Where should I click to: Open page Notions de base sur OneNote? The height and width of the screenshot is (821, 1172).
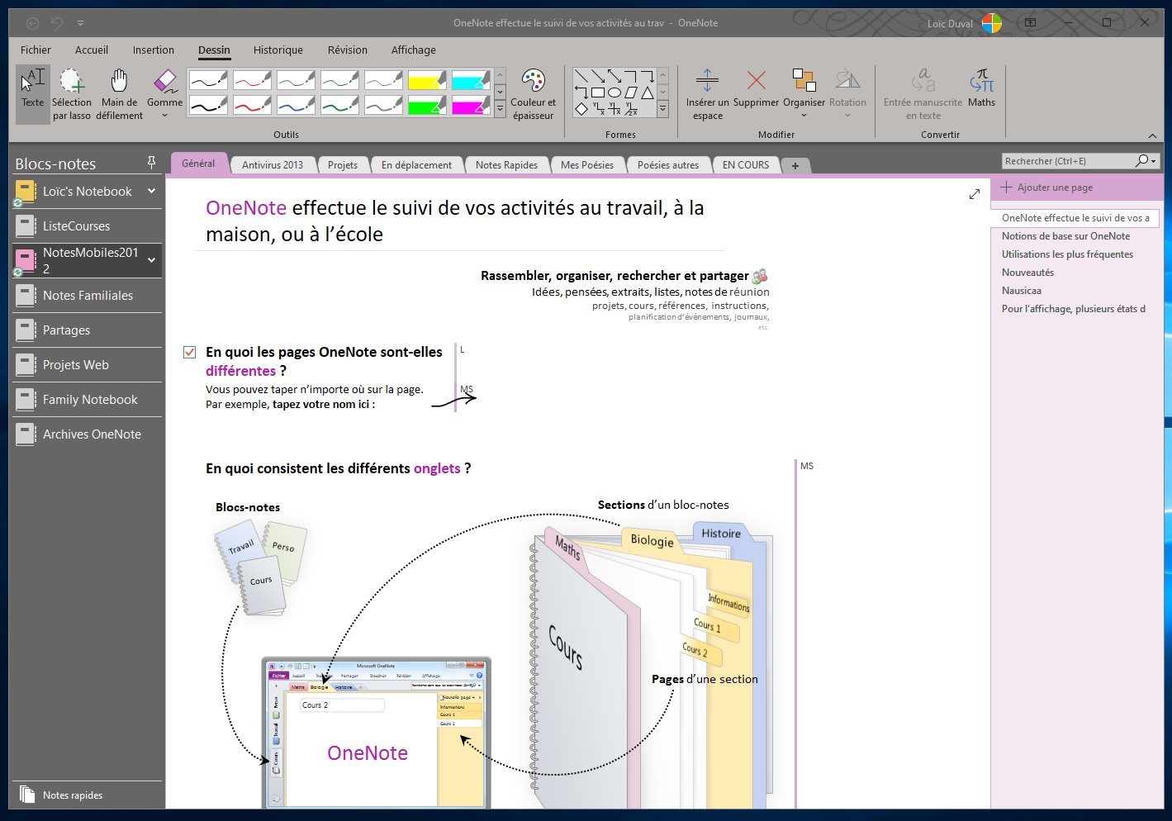[1066, 236]
